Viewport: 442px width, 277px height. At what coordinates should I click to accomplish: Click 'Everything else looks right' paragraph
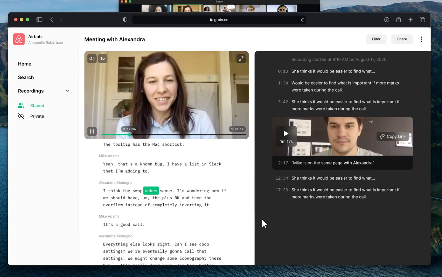click(162, 254)
